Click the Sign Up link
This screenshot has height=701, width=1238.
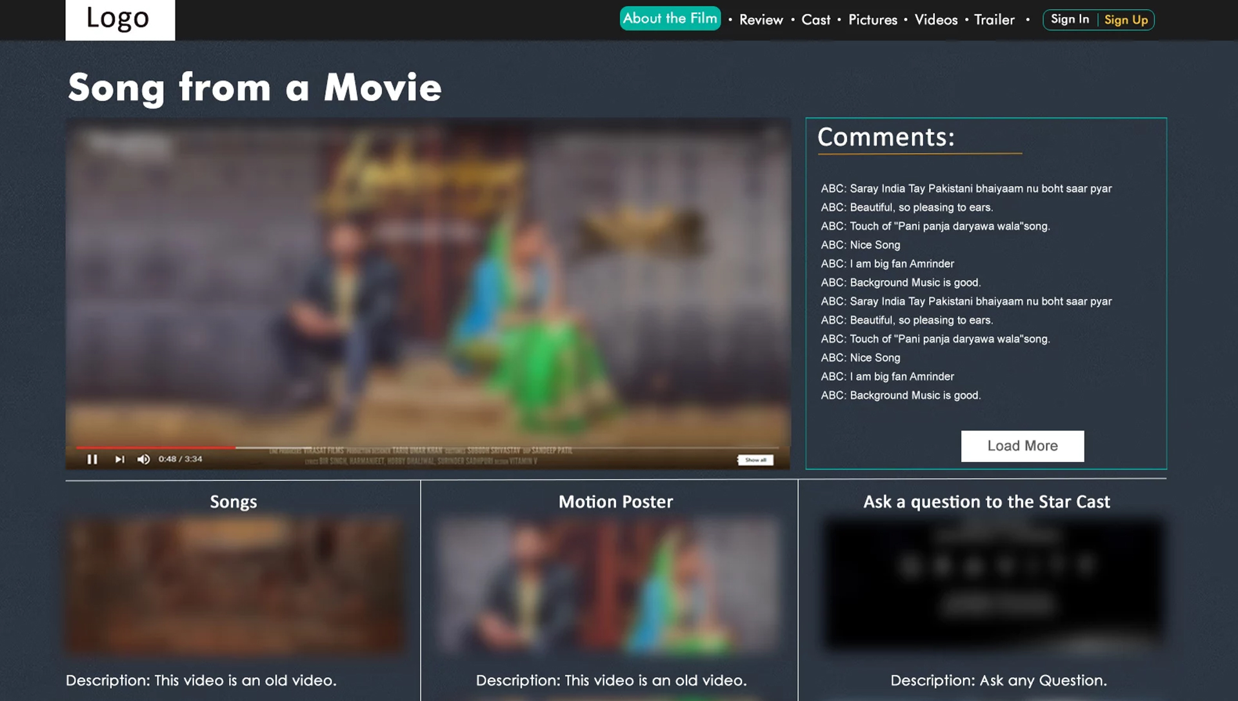(x=1126, y=20)
